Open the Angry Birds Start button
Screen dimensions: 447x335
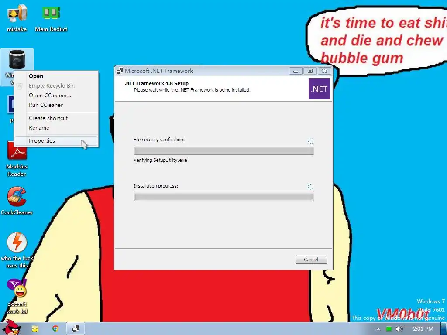coord(11,328)
